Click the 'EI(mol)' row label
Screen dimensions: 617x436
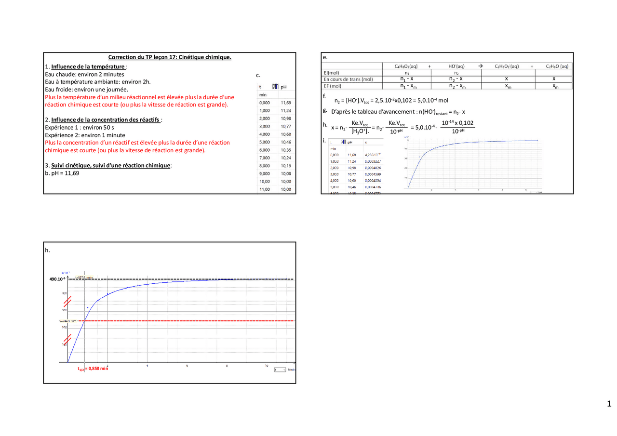coord(332,72)
